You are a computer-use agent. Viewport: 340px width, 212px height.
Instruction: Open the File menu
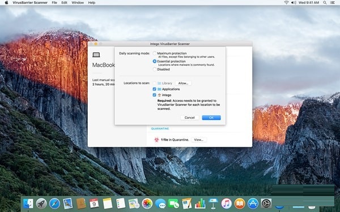(x=54, y=3)
